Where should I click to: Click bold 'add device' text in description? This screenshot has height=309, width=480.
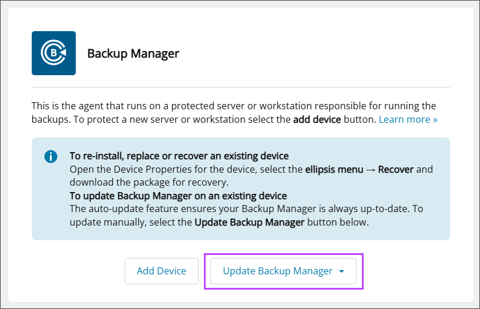[317, 119]
